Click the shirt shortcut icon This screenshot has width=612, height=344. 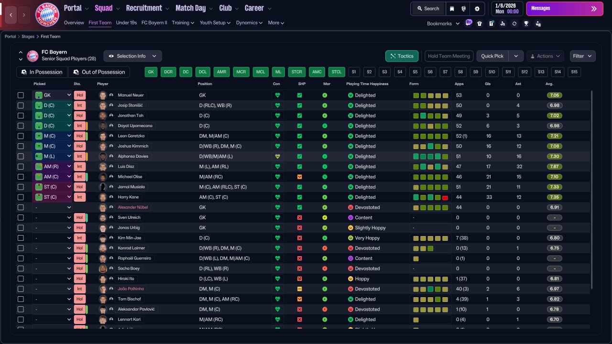pos(480,23)
